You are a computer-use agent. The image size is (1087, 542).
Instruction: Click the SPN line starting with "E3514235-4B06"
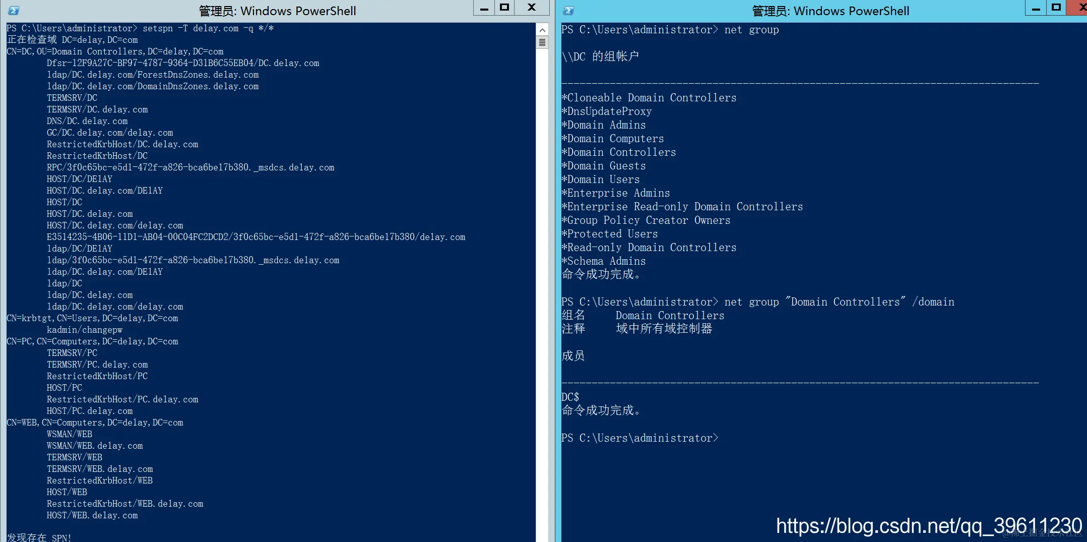(x=256, y=237)
